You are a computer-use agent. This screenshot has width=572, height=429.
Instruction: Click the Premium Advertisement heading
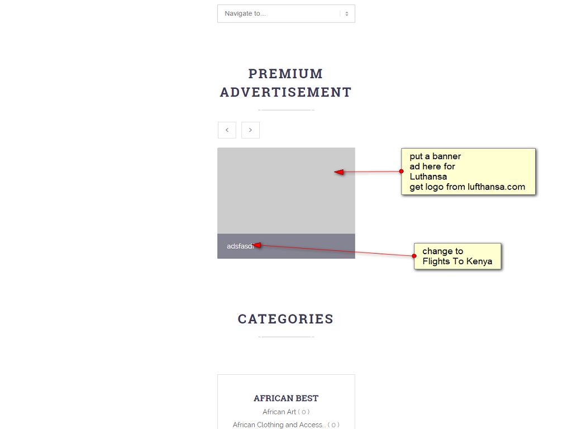click(x=286, y=83)
